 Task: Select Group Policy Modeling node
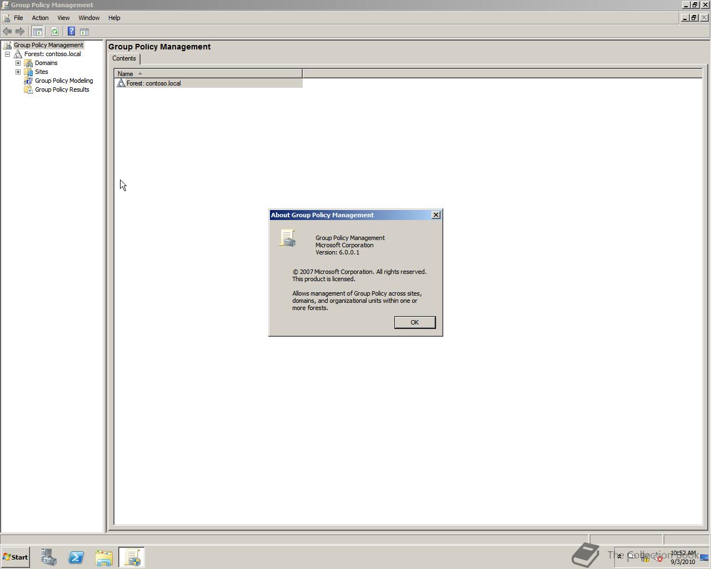click(x=64, y=81)
